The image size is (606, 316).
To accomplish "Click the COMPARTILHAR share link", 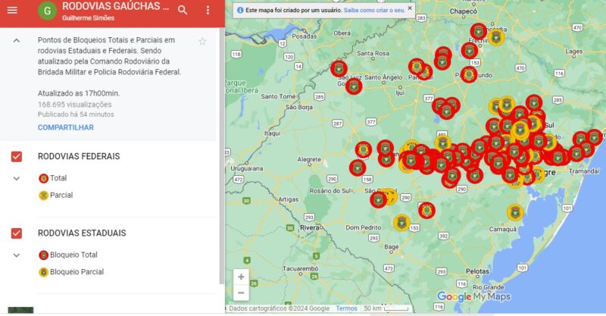I will tap(66, 127).
